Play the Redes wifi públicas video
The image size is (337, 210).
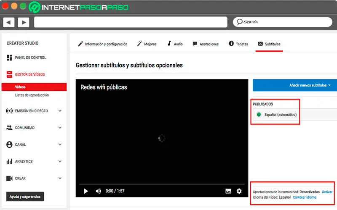86,191
